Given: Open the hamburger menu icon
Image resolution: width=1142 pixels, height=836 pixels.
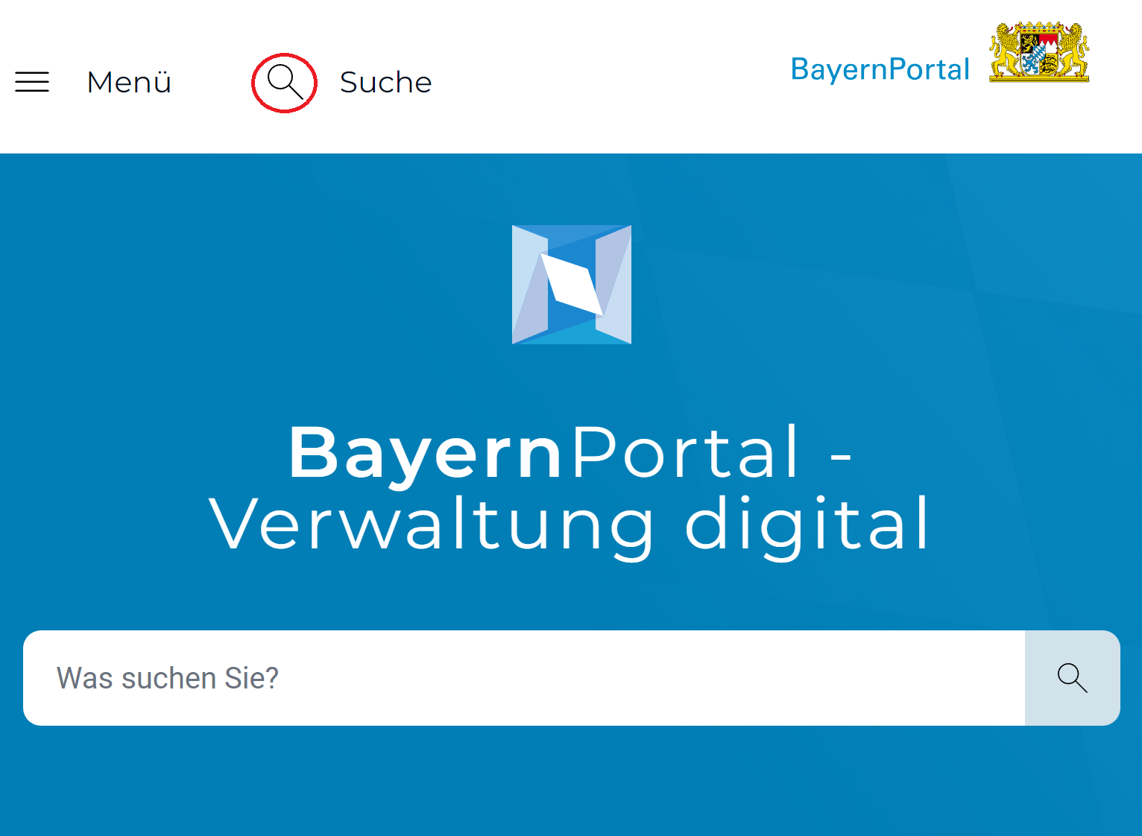Looking at the screenshot, I should pos(32,82).
